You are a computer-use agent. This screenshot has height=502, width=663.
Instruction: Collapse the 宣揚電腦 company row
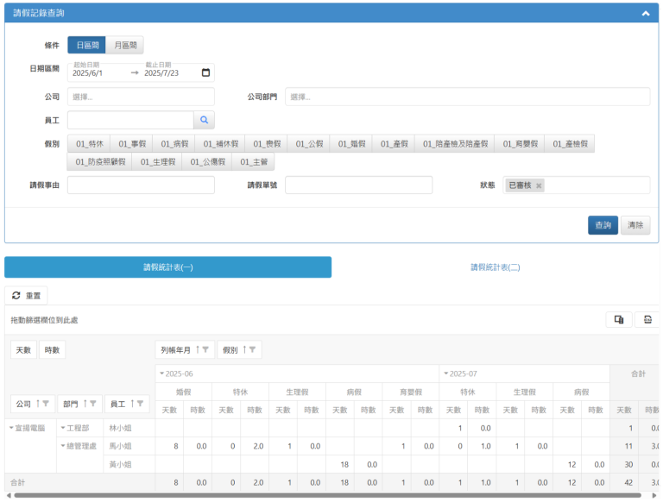click(11, 427)
